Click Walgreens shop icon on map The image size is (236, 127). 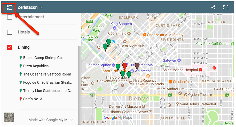[132, 71]
